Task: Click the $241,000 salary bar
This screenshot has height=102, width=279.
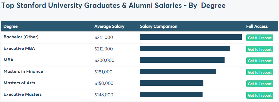Action: 191,37
